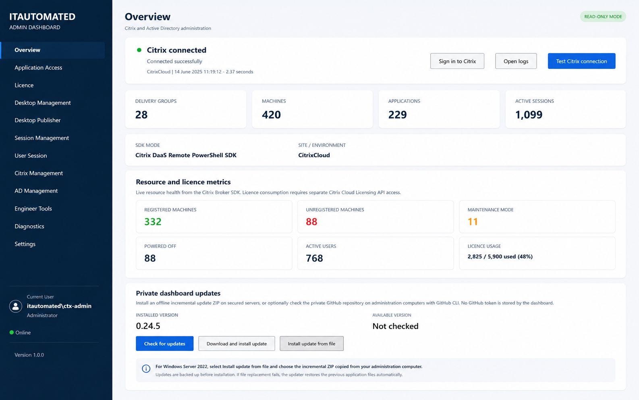This screenshot has height=400, width=639.
Task: Open the Overview sidebar item
Action: [52, 50]
